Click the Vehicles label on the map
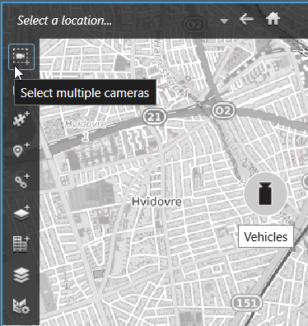This screenshot has height=326, width=308. (x=266, y=236)
